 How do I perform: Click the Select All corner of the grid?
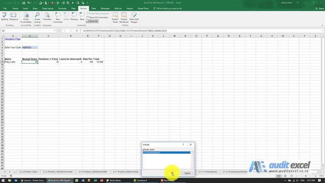coord(2,36)
